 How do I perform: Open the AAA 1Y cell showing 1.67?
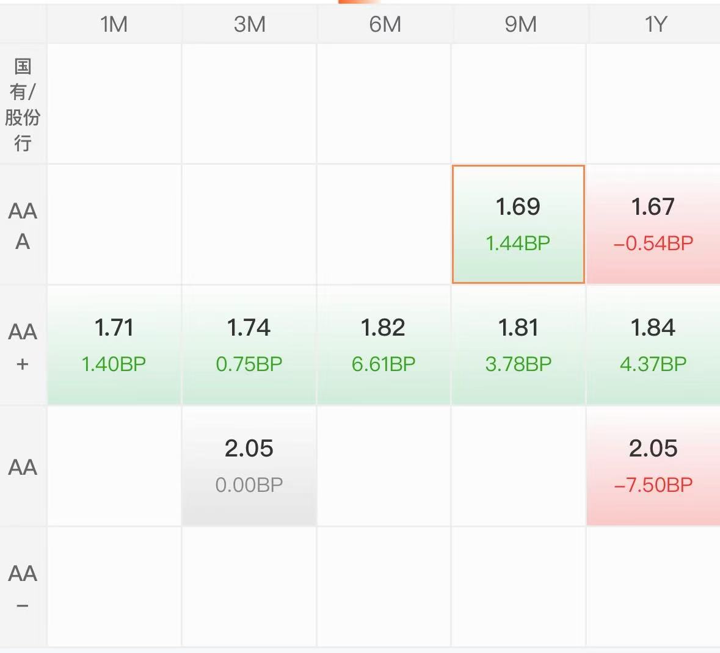pyautogui.click(x=653, y=225)
